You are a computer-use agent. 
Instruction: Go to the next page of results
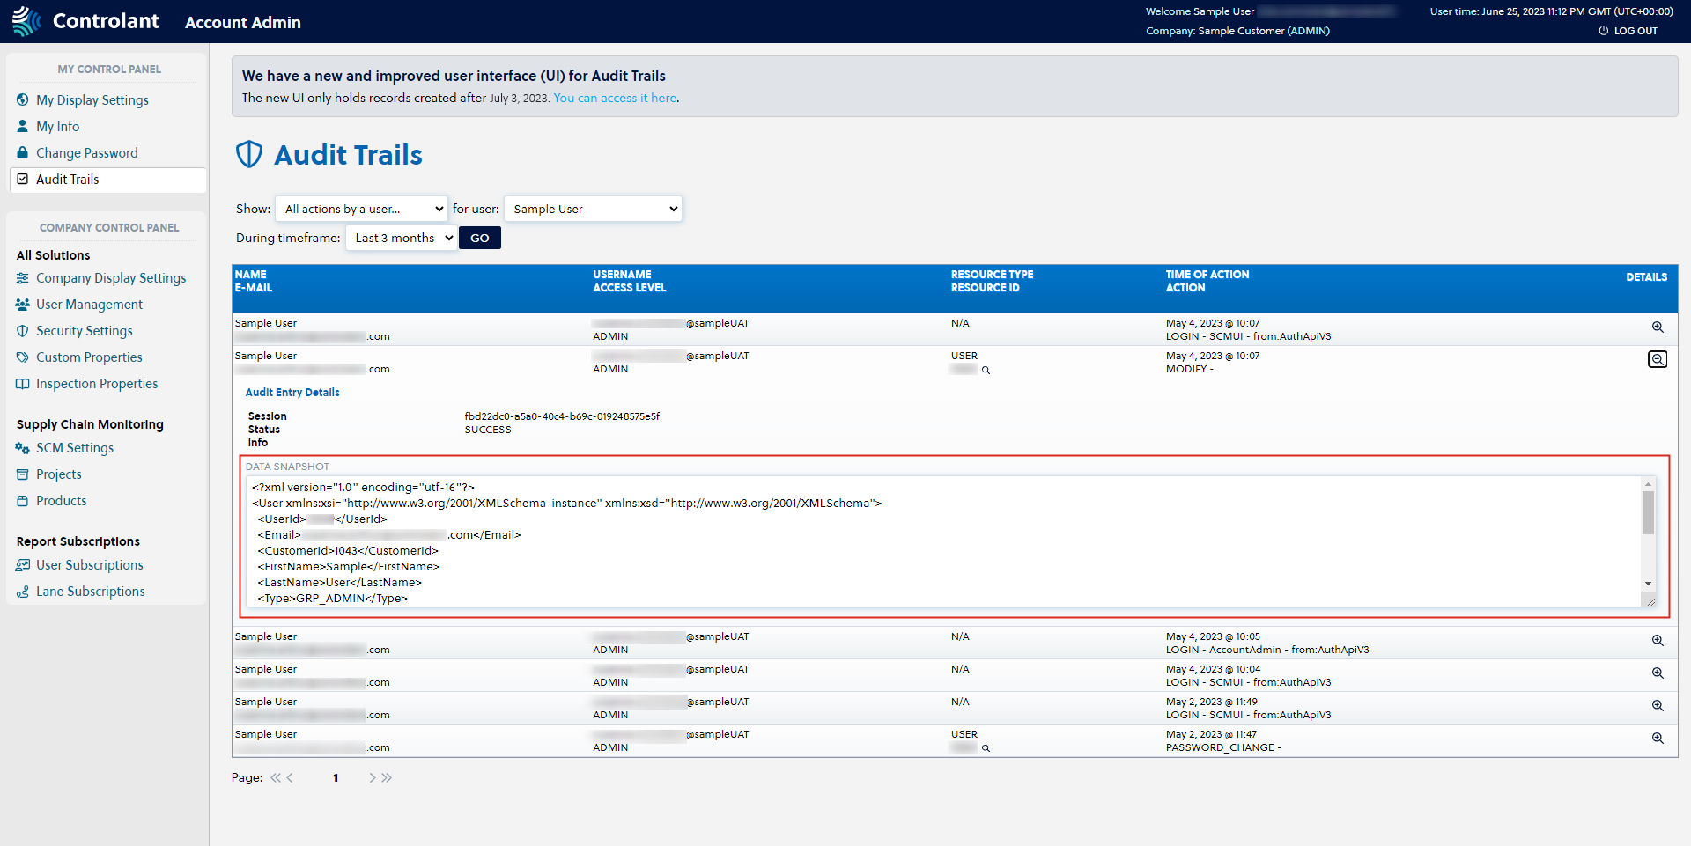[373, 777]
